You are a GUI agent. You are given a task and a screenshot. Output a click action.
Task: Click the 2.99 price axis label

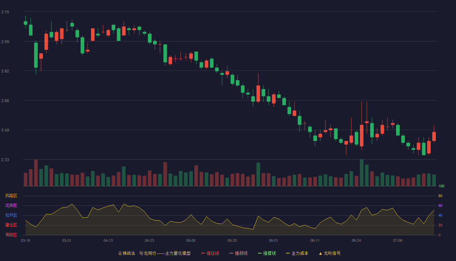[x=5, y=42]
